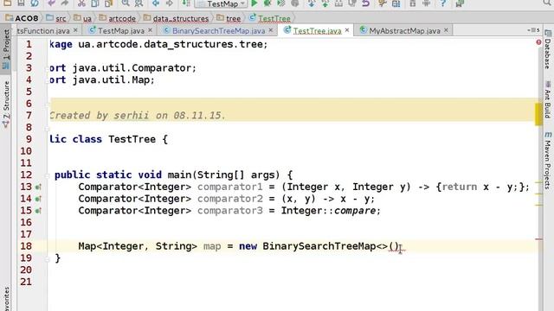Toggle the Maven Projects tool window
This screenshot has width=554, height=311.
548,161
